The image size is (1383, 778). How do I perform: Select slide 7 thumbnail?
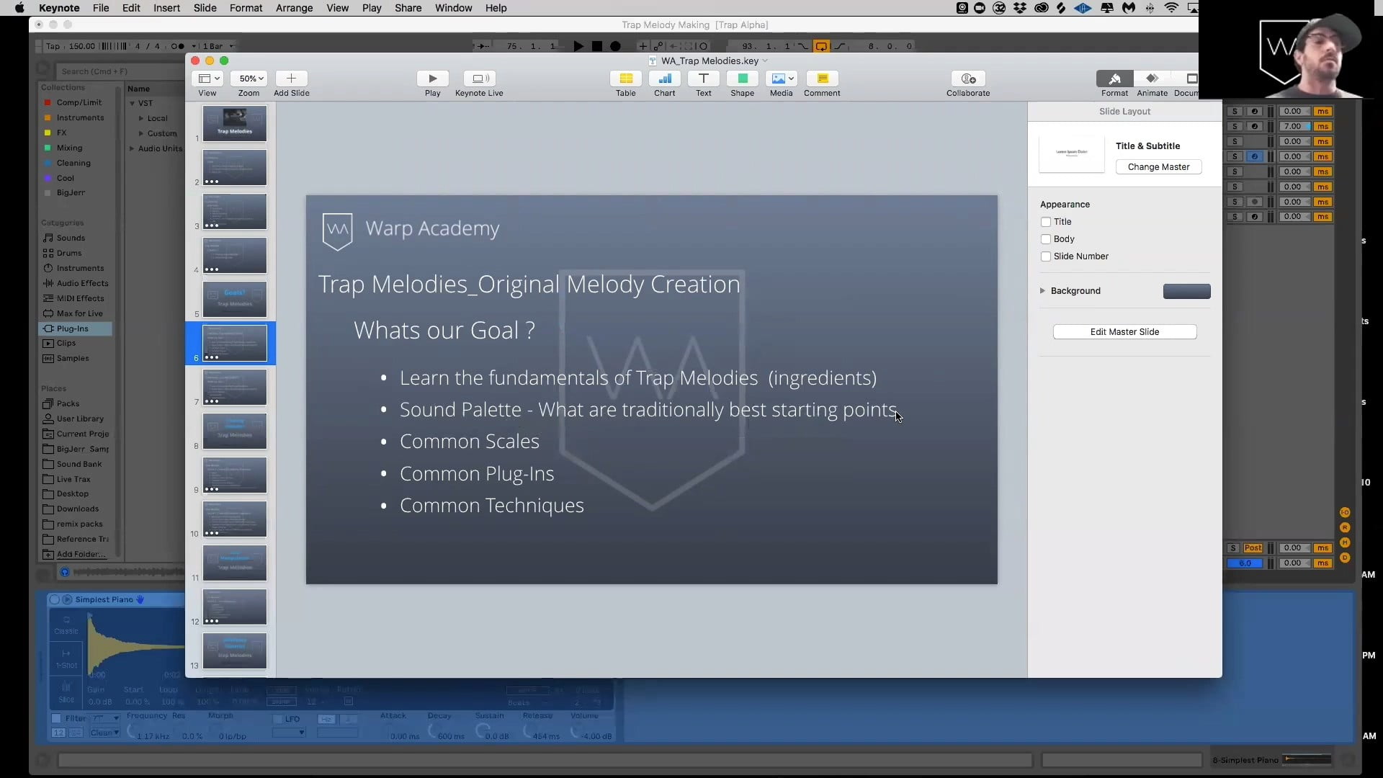click(234, 388)
